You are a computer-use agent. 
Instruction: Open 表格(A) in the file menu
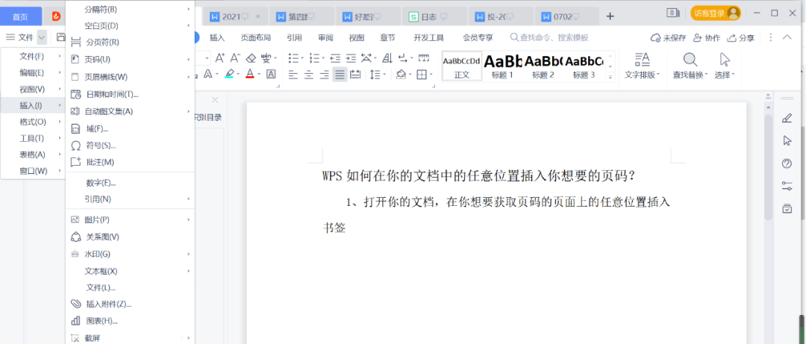coord(33,154)
